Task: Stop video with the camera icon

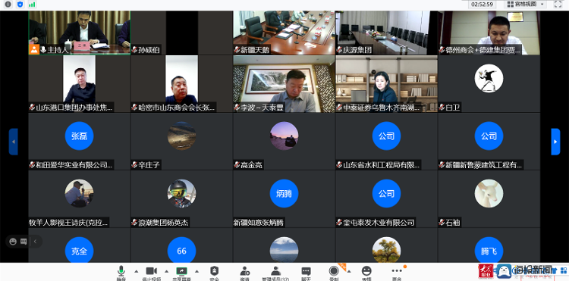Action: pos(151,273)
